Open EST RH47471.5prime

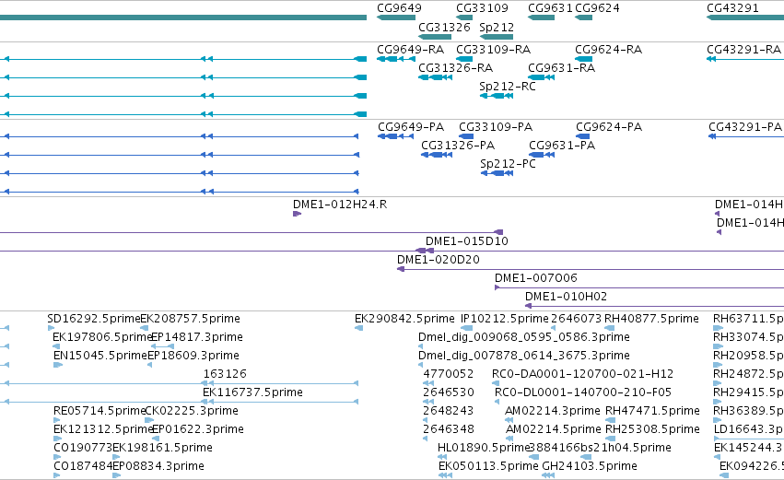click(x=652, y=411)
